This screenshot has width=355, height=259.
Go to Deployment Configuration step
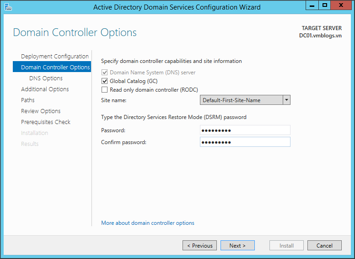[x=54, y=57]
